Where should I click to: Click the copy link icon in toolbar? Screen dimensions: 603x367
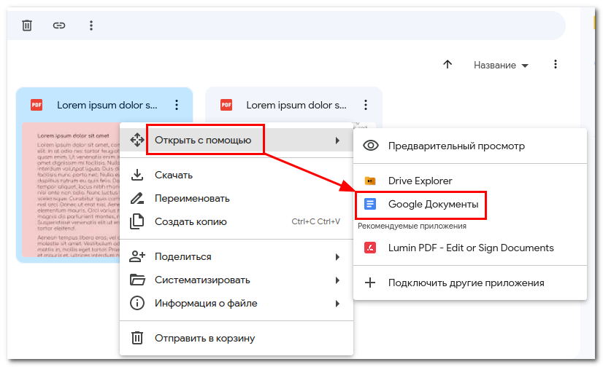tap(59, 25)
